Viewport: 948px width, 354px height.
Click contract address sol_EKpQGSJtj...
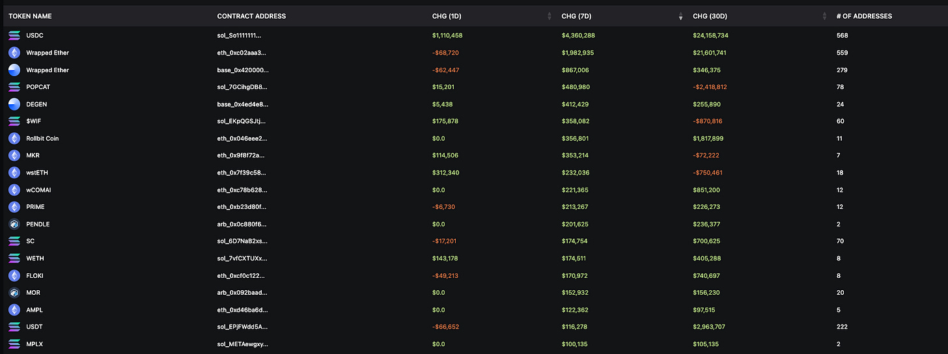[x=242, y=121]
